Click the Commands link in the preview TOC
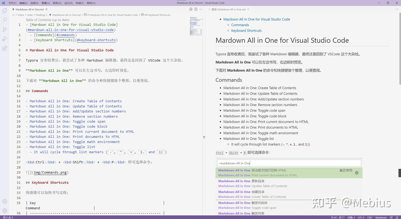The height and width of the screenshot is (219, 401). [x=240, y=25]
